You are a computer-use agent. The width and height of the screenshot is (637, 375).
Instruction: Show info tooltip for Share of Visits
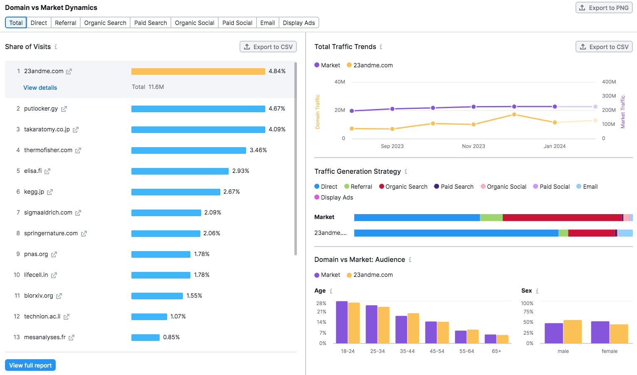point(56,47)
